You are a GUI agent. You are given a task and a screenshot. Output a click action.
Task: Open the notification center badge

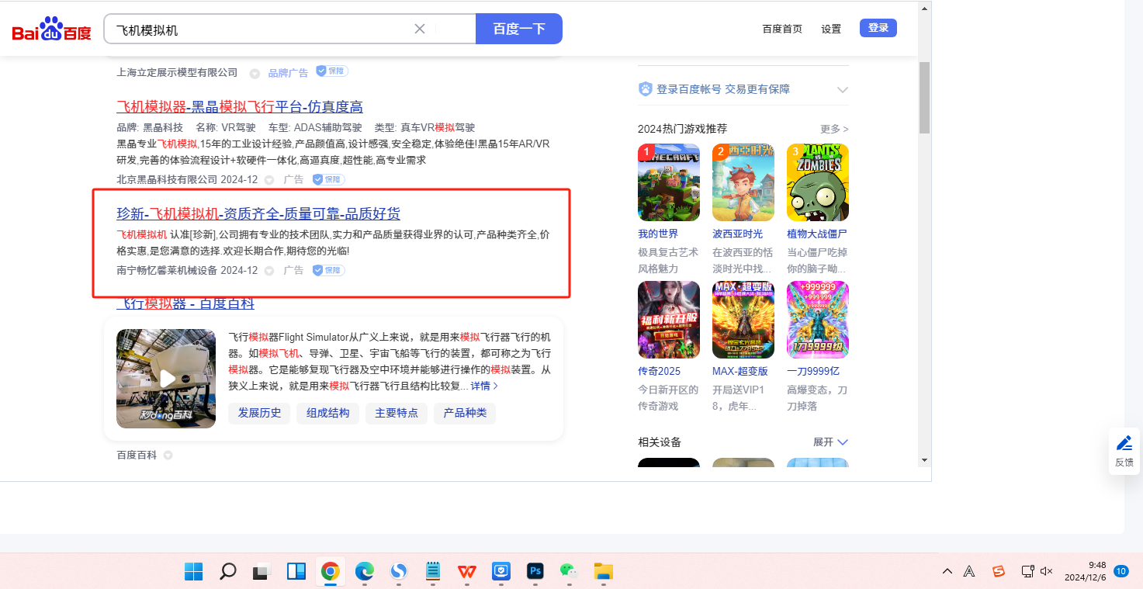pyautogui.click(x=1121, y=572)
